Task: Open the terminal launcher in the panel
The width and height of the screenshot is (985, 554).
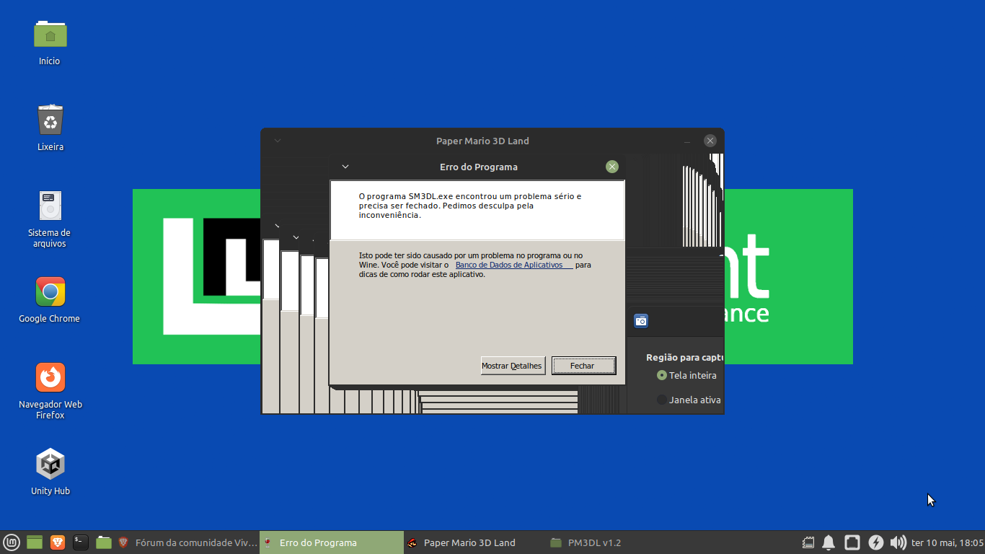Action: pos(81,542)
